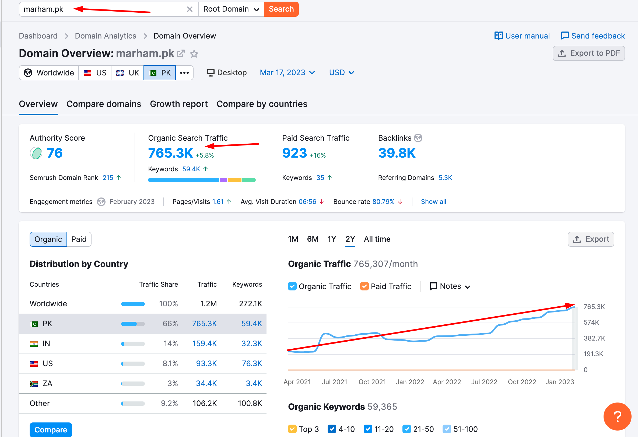
Task: Switch distribution to Paid
Action: click(x=79, y=239)
